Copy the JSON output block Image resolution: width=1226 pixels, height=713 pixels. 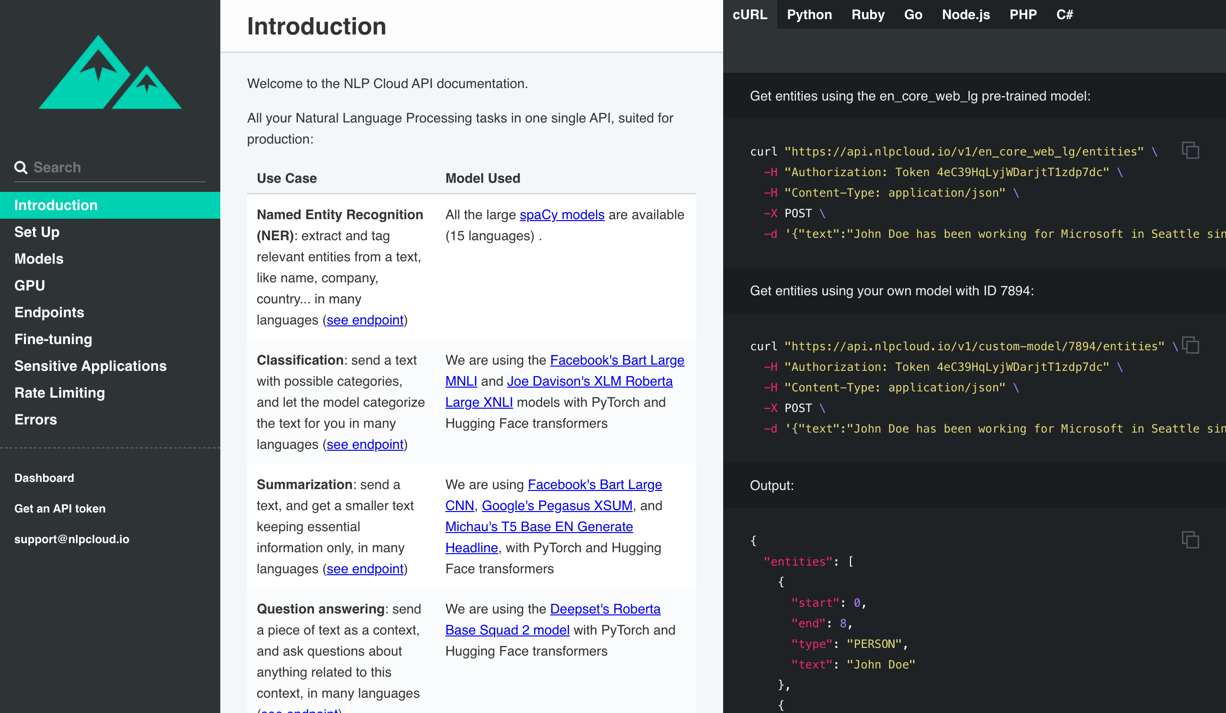click(x=1190, y=539)
